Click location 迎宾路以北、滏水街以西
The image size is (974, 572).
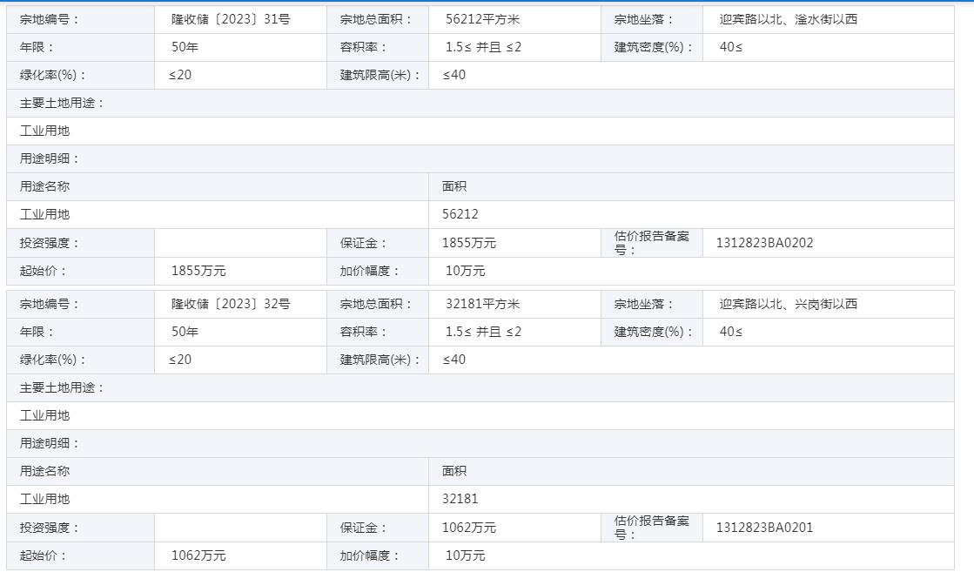pyautogui.click(x=788, y=19)
